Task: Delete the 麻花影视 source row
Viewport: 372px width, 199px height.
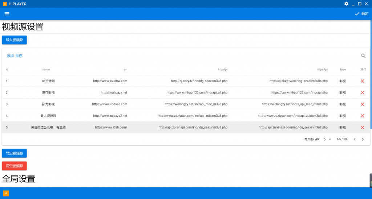Action: (x=362, y=92)
